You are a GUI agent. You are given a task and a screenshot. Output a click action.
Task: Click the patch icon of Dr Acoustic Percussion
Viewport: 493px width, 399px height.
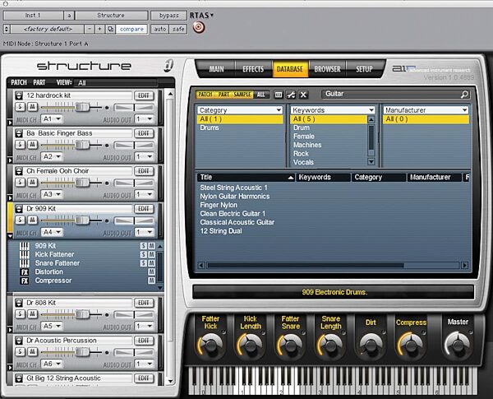pos(19,341)
